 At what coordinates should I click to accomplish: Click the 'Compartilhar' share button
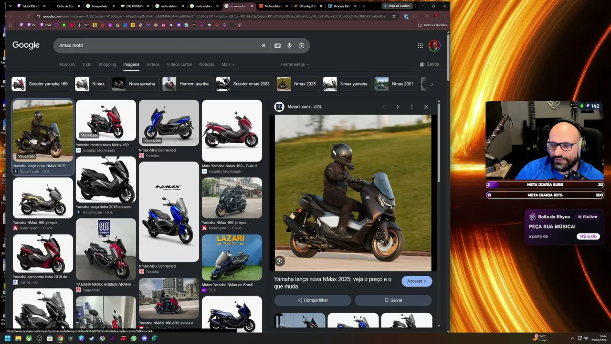coord(313,300)
